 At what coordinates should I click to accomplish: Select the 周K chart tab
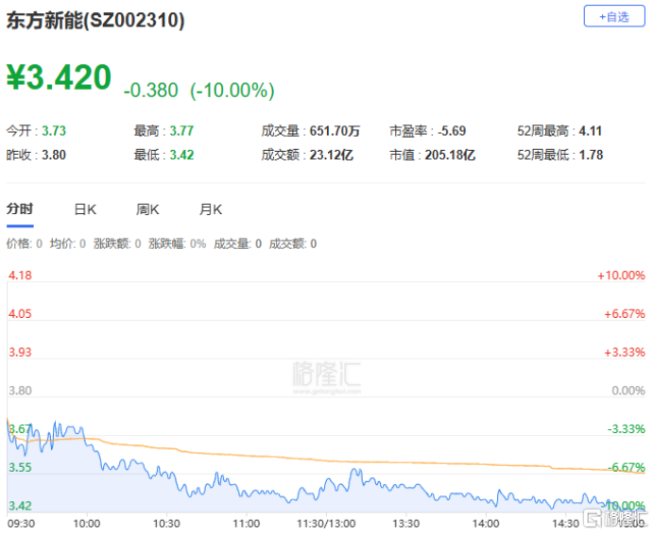click(x=147, y=209)
